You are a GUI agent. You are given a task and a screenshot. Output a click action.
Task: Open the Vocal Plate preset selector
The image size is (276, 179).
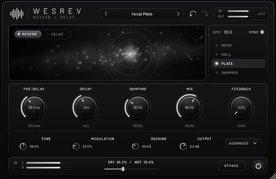[142, 14]
